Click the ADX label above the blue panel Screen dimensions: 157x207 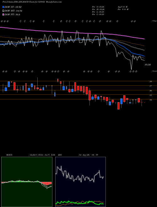pyautogui.click(x=60, y=155)
